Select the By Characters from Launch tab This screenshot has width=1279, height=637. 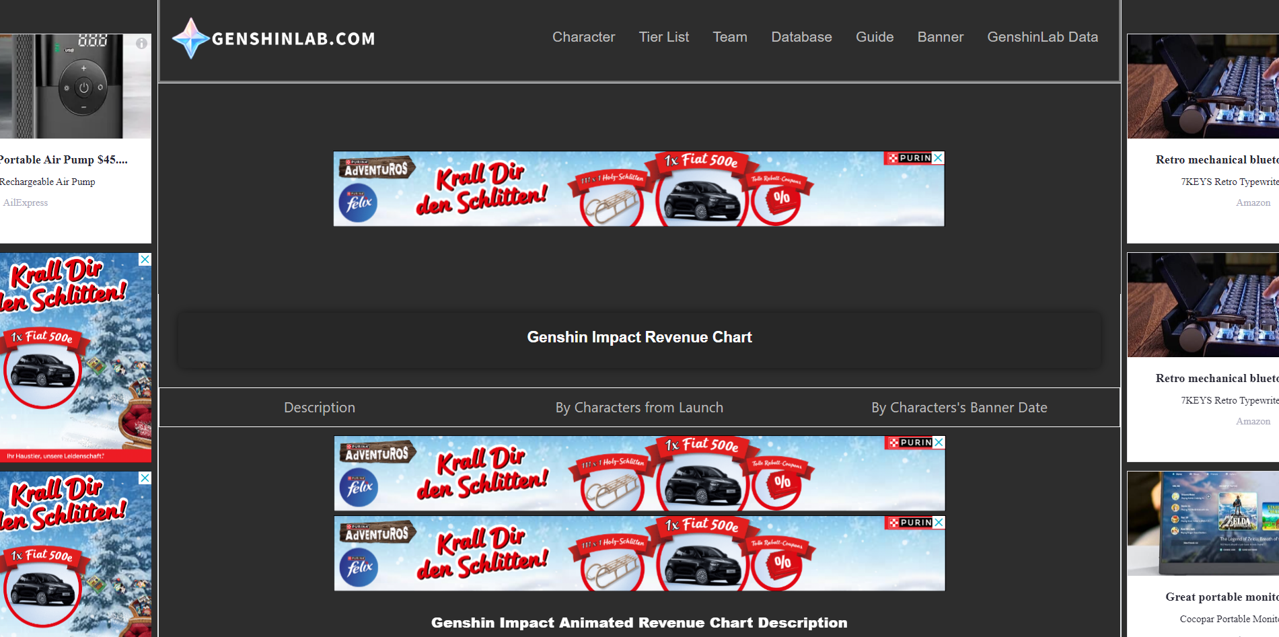639,408
